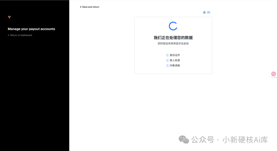Screen dimensions: 277x151
Task: Click the spinner beside 问卷调查
Action: click(167, 65)
